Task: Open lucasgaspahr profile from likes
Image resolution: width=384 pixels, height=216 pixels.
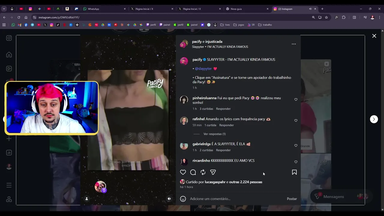Action: click(x=215, y=182)
